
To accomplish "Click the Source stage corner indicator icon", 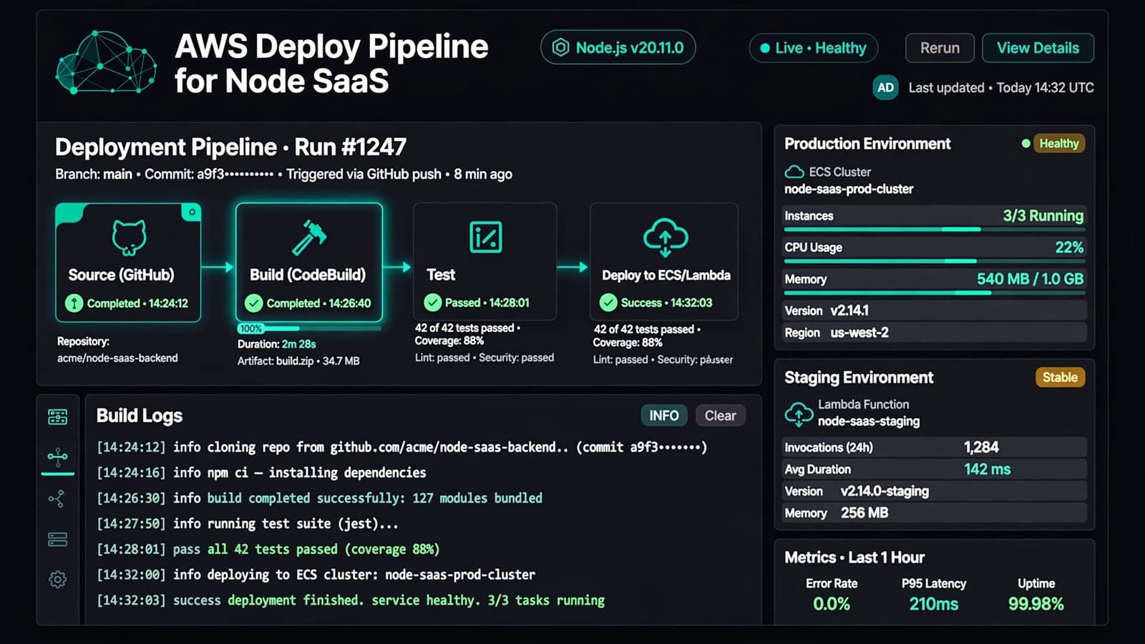I will [191, 213].
